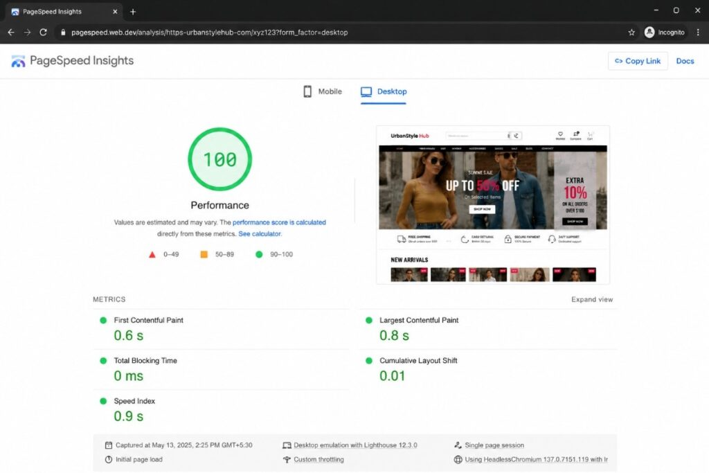Viewport: 709px width, 473px height.
Task: Click the First Contentful Paint label
Action: [148, 320]
